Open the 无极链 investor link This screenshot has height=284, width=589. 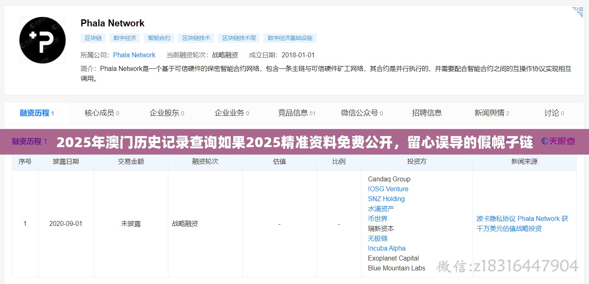378,238
